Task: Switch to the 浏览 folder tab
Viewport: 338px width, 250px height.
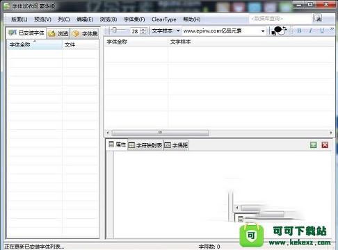Action: (x=58, y=34)
